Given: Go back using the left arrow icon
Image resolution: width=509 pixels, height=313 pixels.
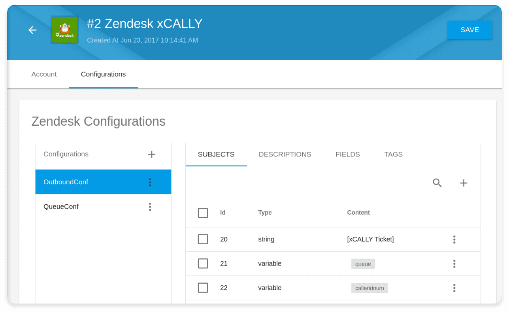Looking at the screenshot, I should (x=32, y=30).
